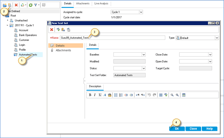Select Attachments in the dialog sidebar
The height and width of the screenshot is (138, 224).
tap(63, 50)
